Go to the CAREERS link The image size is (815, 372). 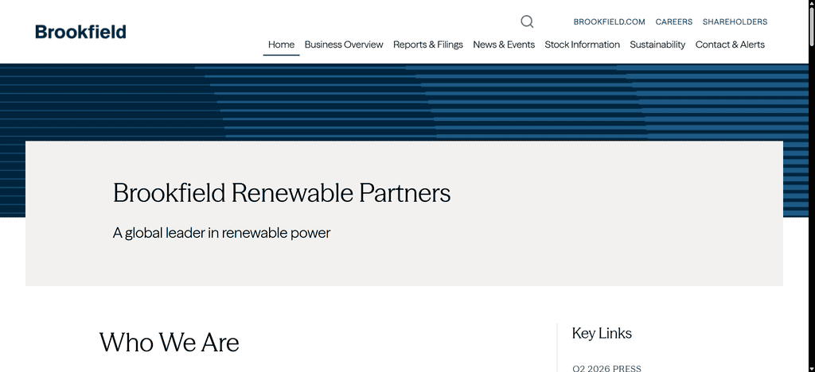pos(673,21)
